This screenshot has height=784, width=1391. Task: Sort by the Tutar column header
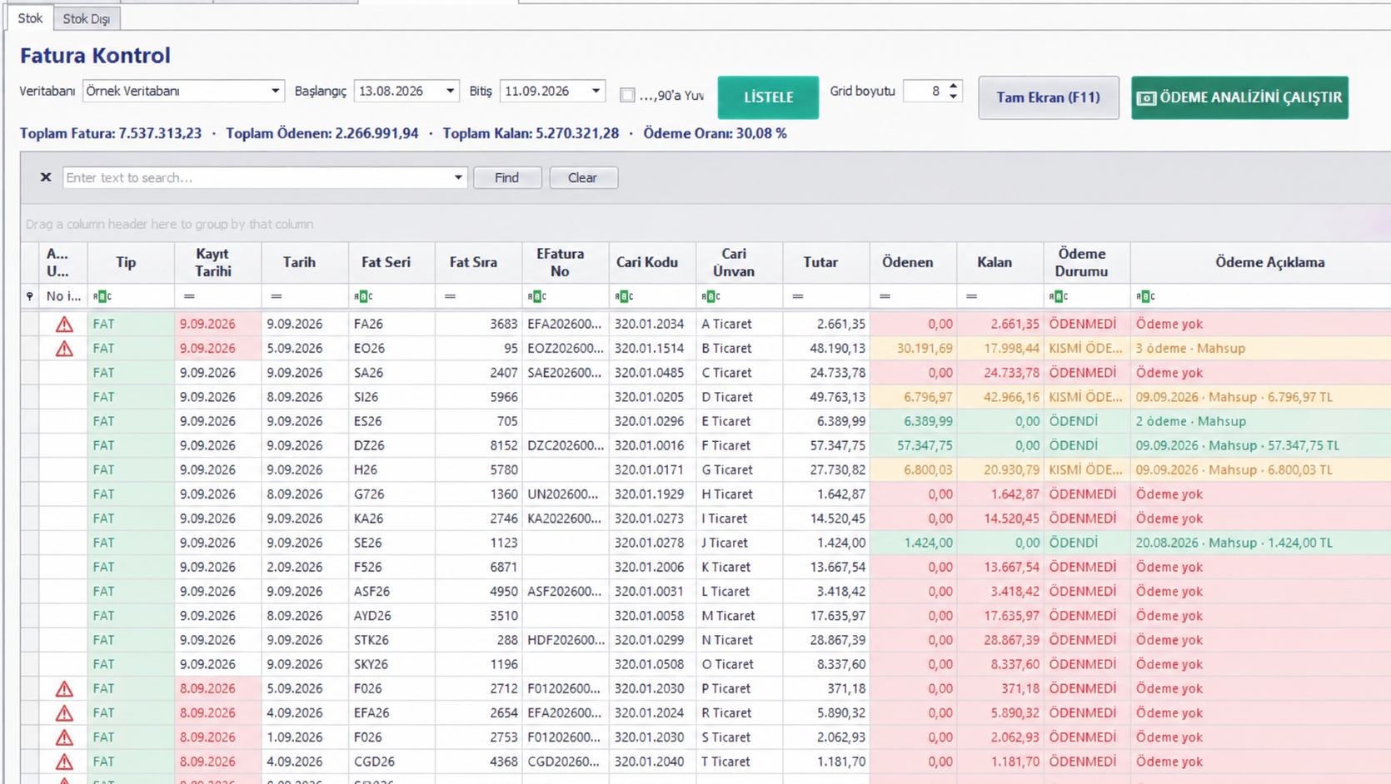(x=826, y=262)
